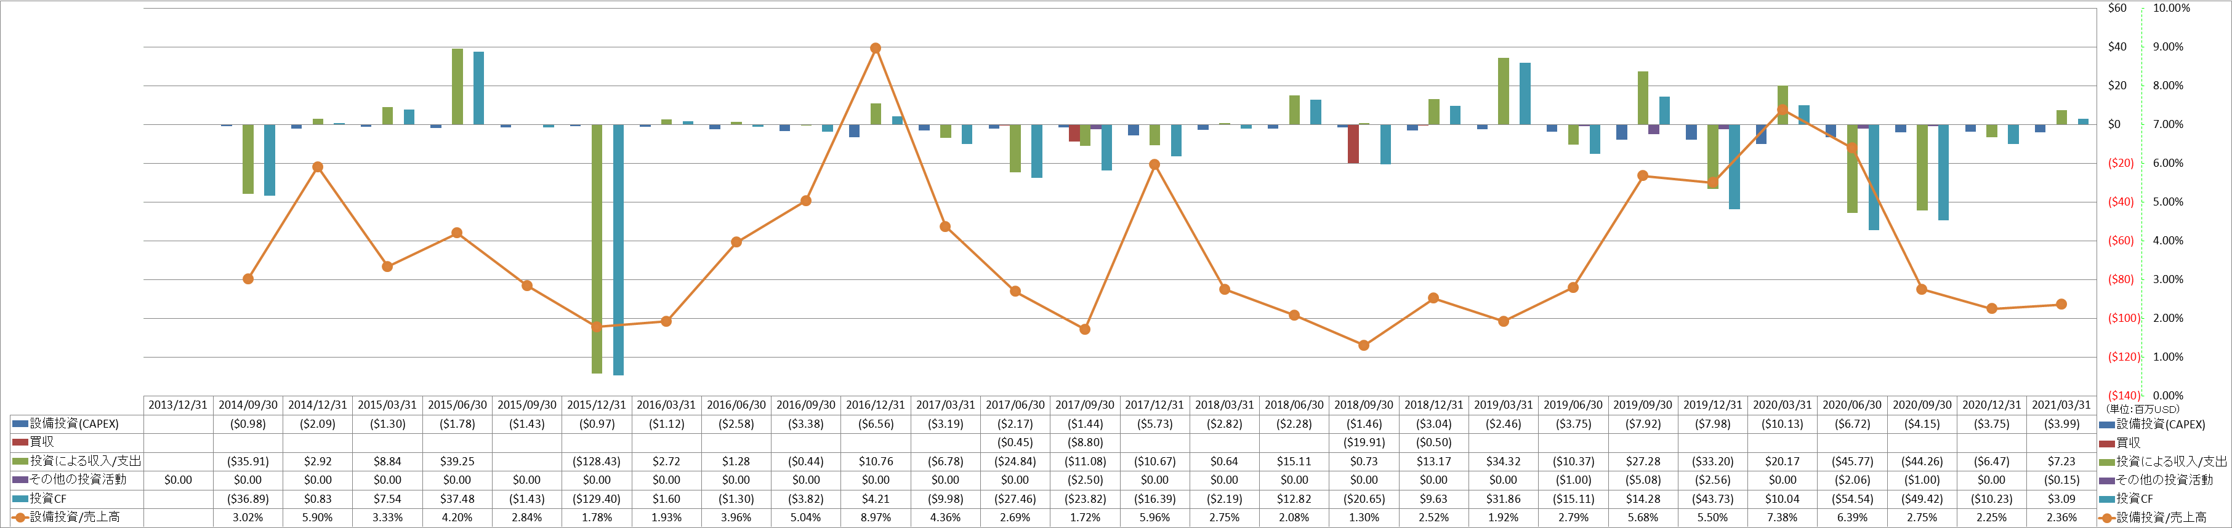Click the teal bar for 2020/06/30
This screenshot has height=528, width=2232.
(1873, 177)
